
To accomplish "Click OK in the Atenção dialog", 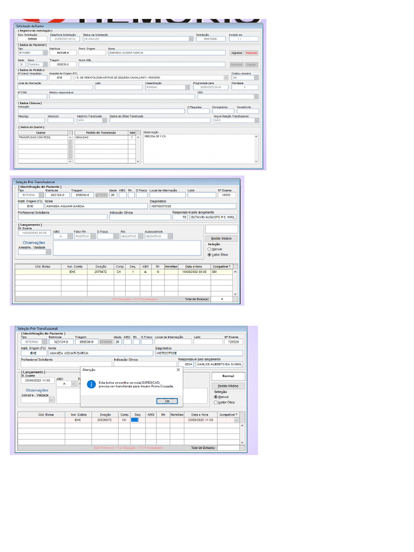I will 167,401.
